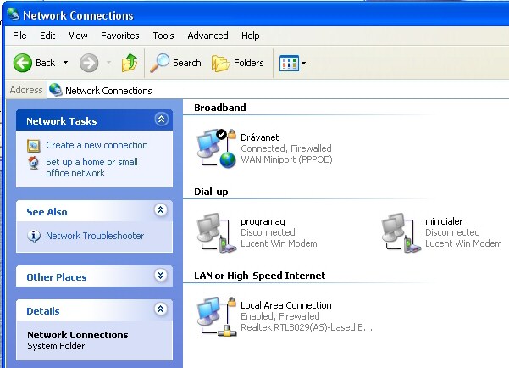Viewport: 509px width, 368px height.
Task: Click 'System Folder' text in Details
Action: point(56,346)
